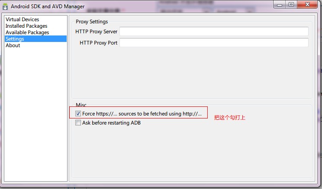
Task: Click the Android SDK title bar icon
Action: [x=5, y=6]
